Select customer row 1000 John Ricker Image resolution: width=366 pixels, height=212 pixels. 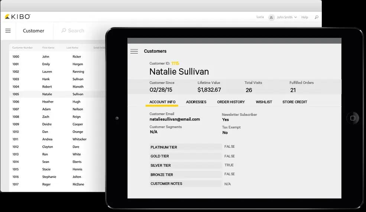pyautogui.click(x=57, y=56)
